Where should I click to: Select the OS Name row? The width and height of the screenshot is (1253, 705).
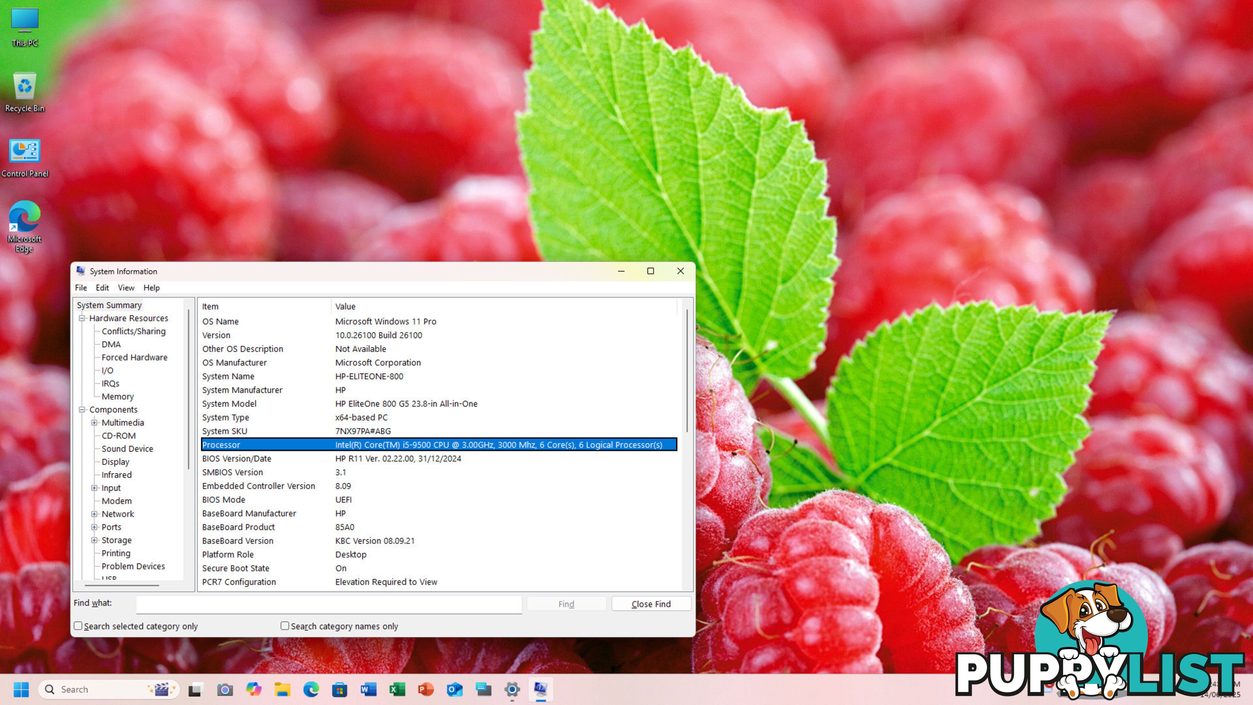pyautogui.click(x=439, y=321)
